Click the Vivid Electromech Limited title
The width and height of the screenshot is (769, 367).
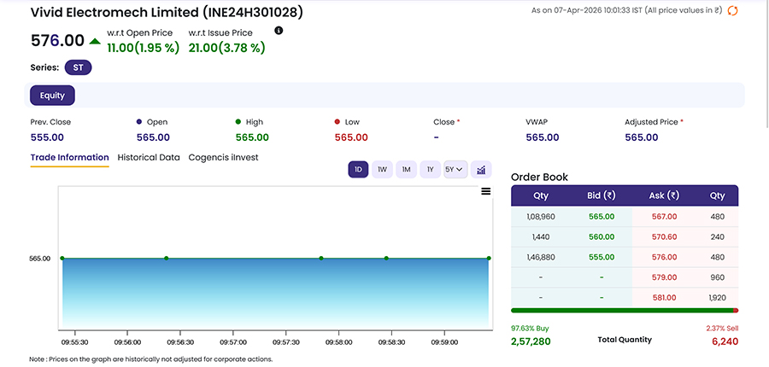(167, 13)
